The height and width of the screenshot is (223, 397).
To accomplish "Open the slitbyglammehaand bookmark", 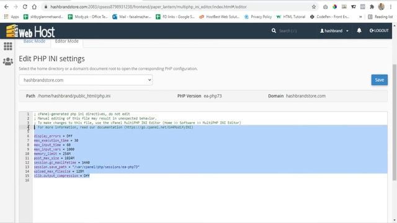I will click(x=43, y=17).
